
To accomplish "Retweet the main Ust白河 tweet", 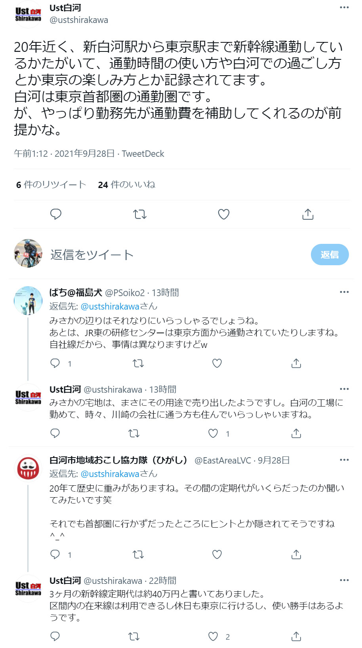I will [x=140, y=214].
